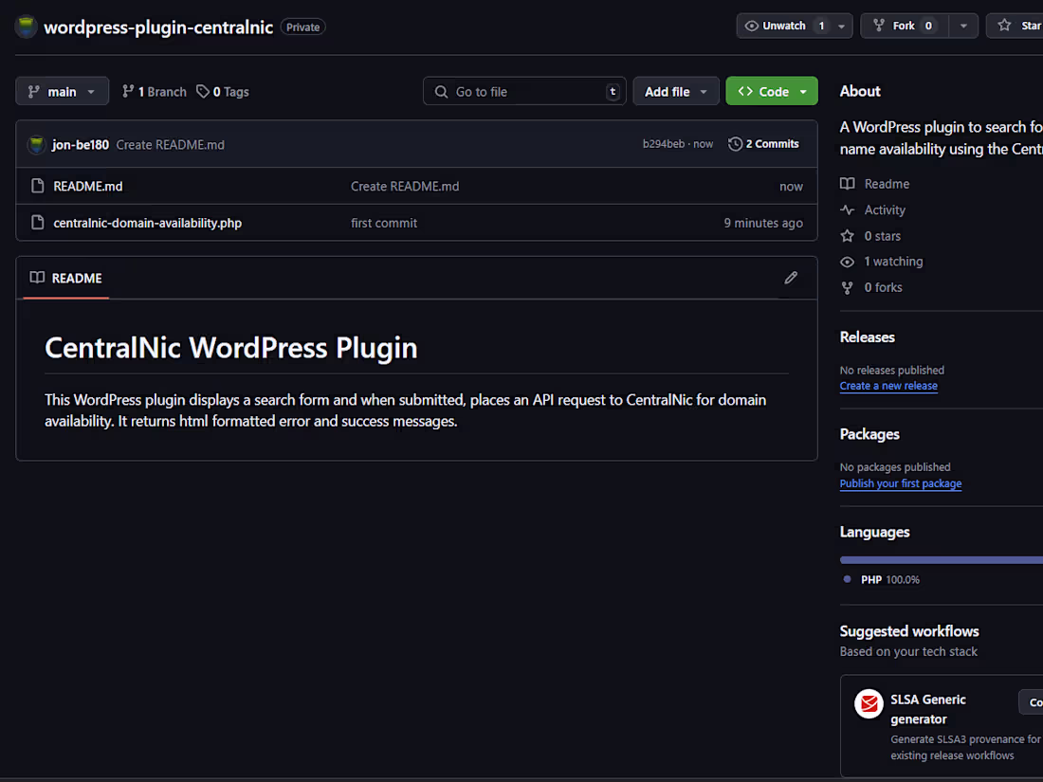
Task: Switch to the README section header
Action: coord(64,278)
